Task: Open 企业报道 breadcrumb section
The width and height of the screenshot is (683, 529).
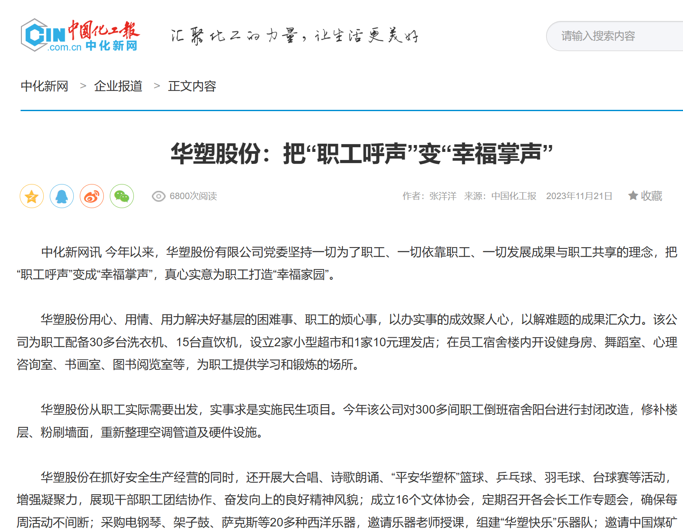Action: point(118,86)
